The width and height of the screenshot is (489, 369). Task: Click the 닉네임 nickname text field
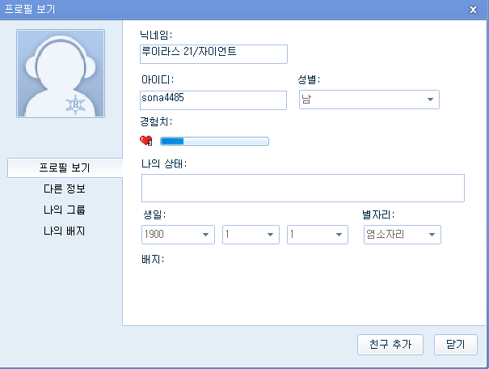213,53
